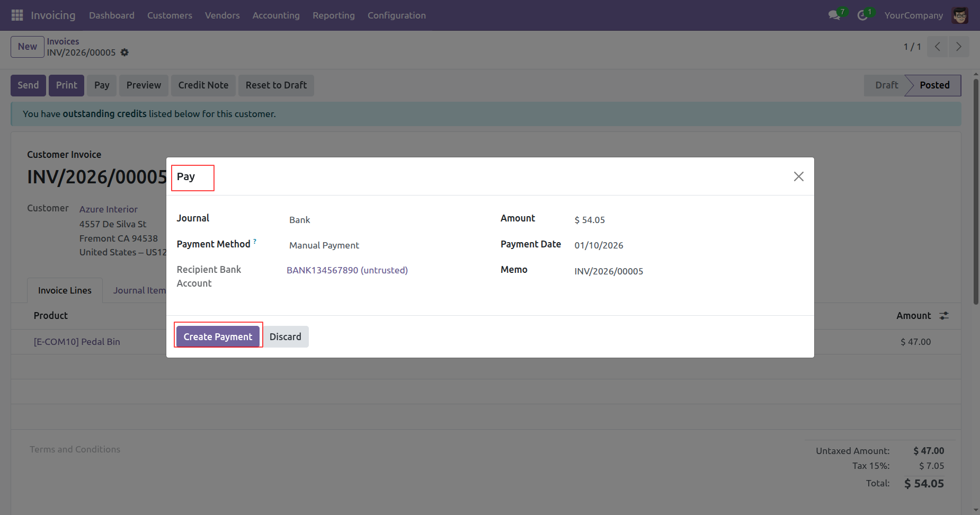Click Payment Method help question mark

pyautogui.click(x=255, y=241)
